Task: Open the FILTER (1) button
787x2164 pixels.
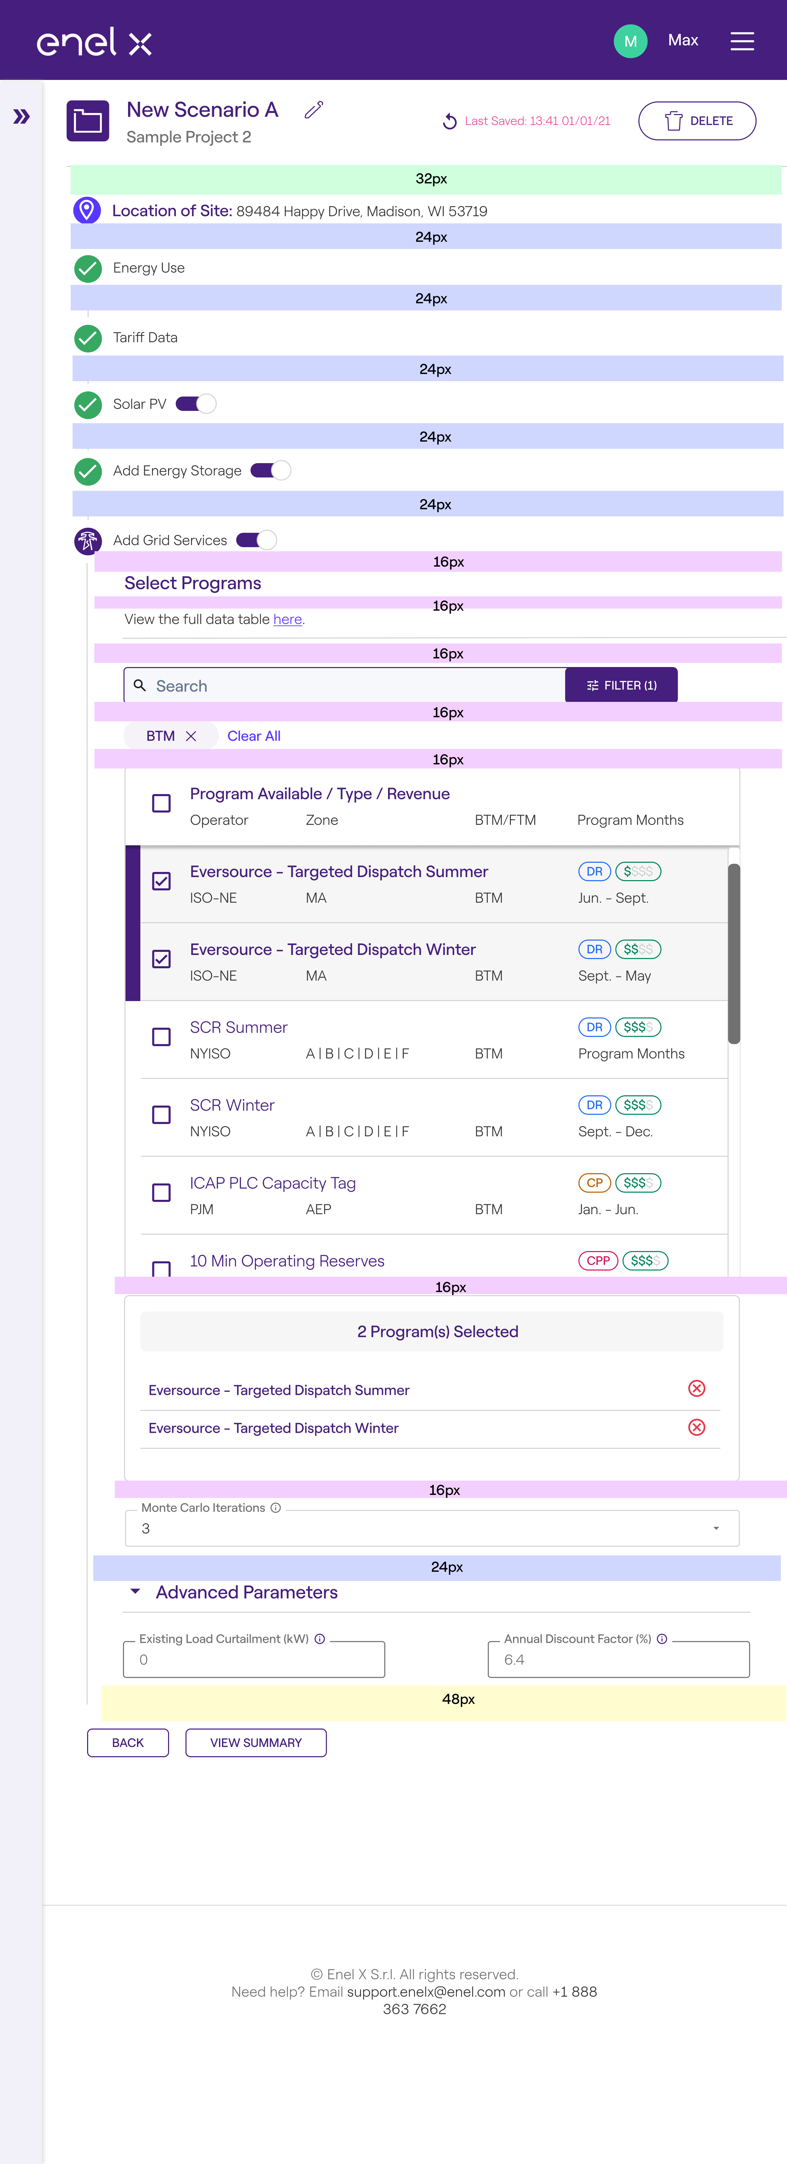Action: point(622,685)
